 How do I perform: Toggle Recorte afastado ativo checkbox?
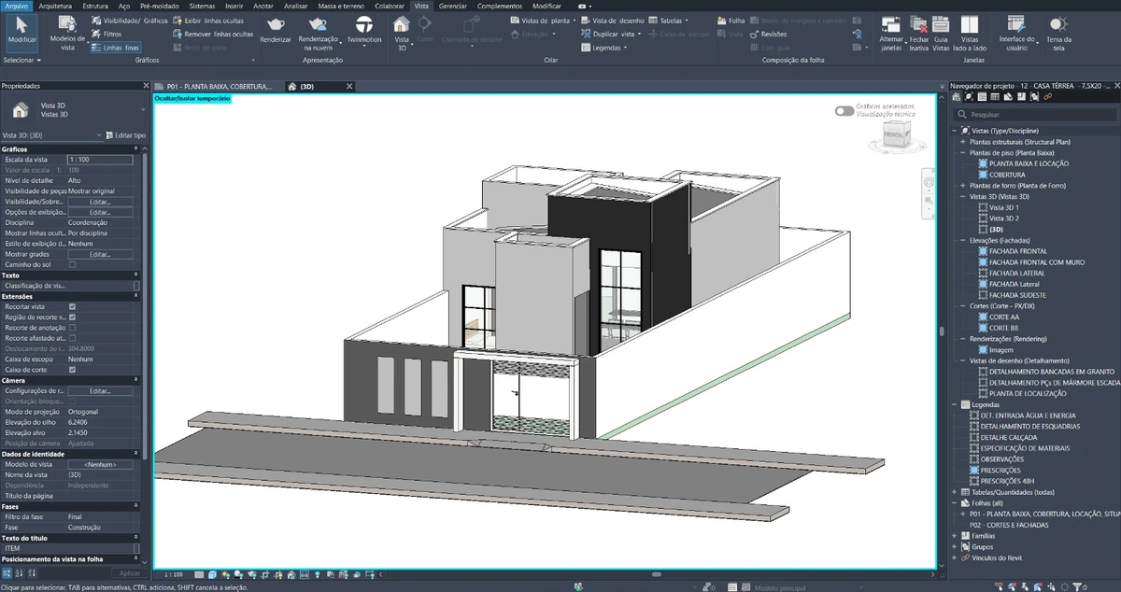(x=73, y=338)
